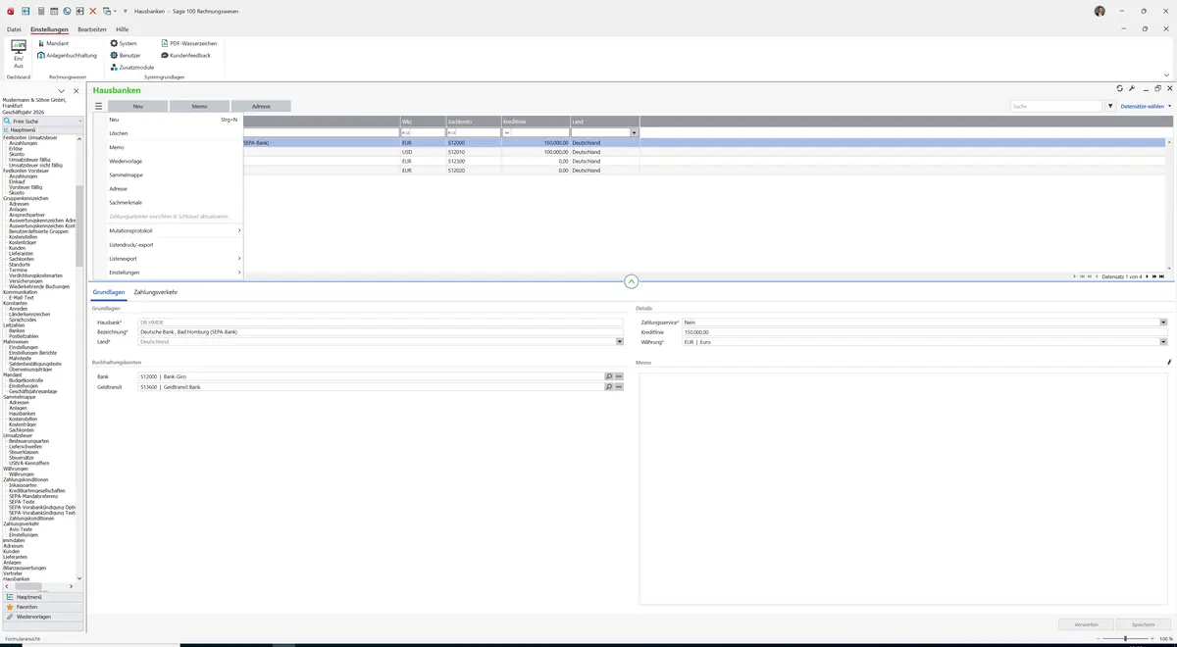Open Zusatzmodule in Systemgrundlagen

[x=131, y=67]
